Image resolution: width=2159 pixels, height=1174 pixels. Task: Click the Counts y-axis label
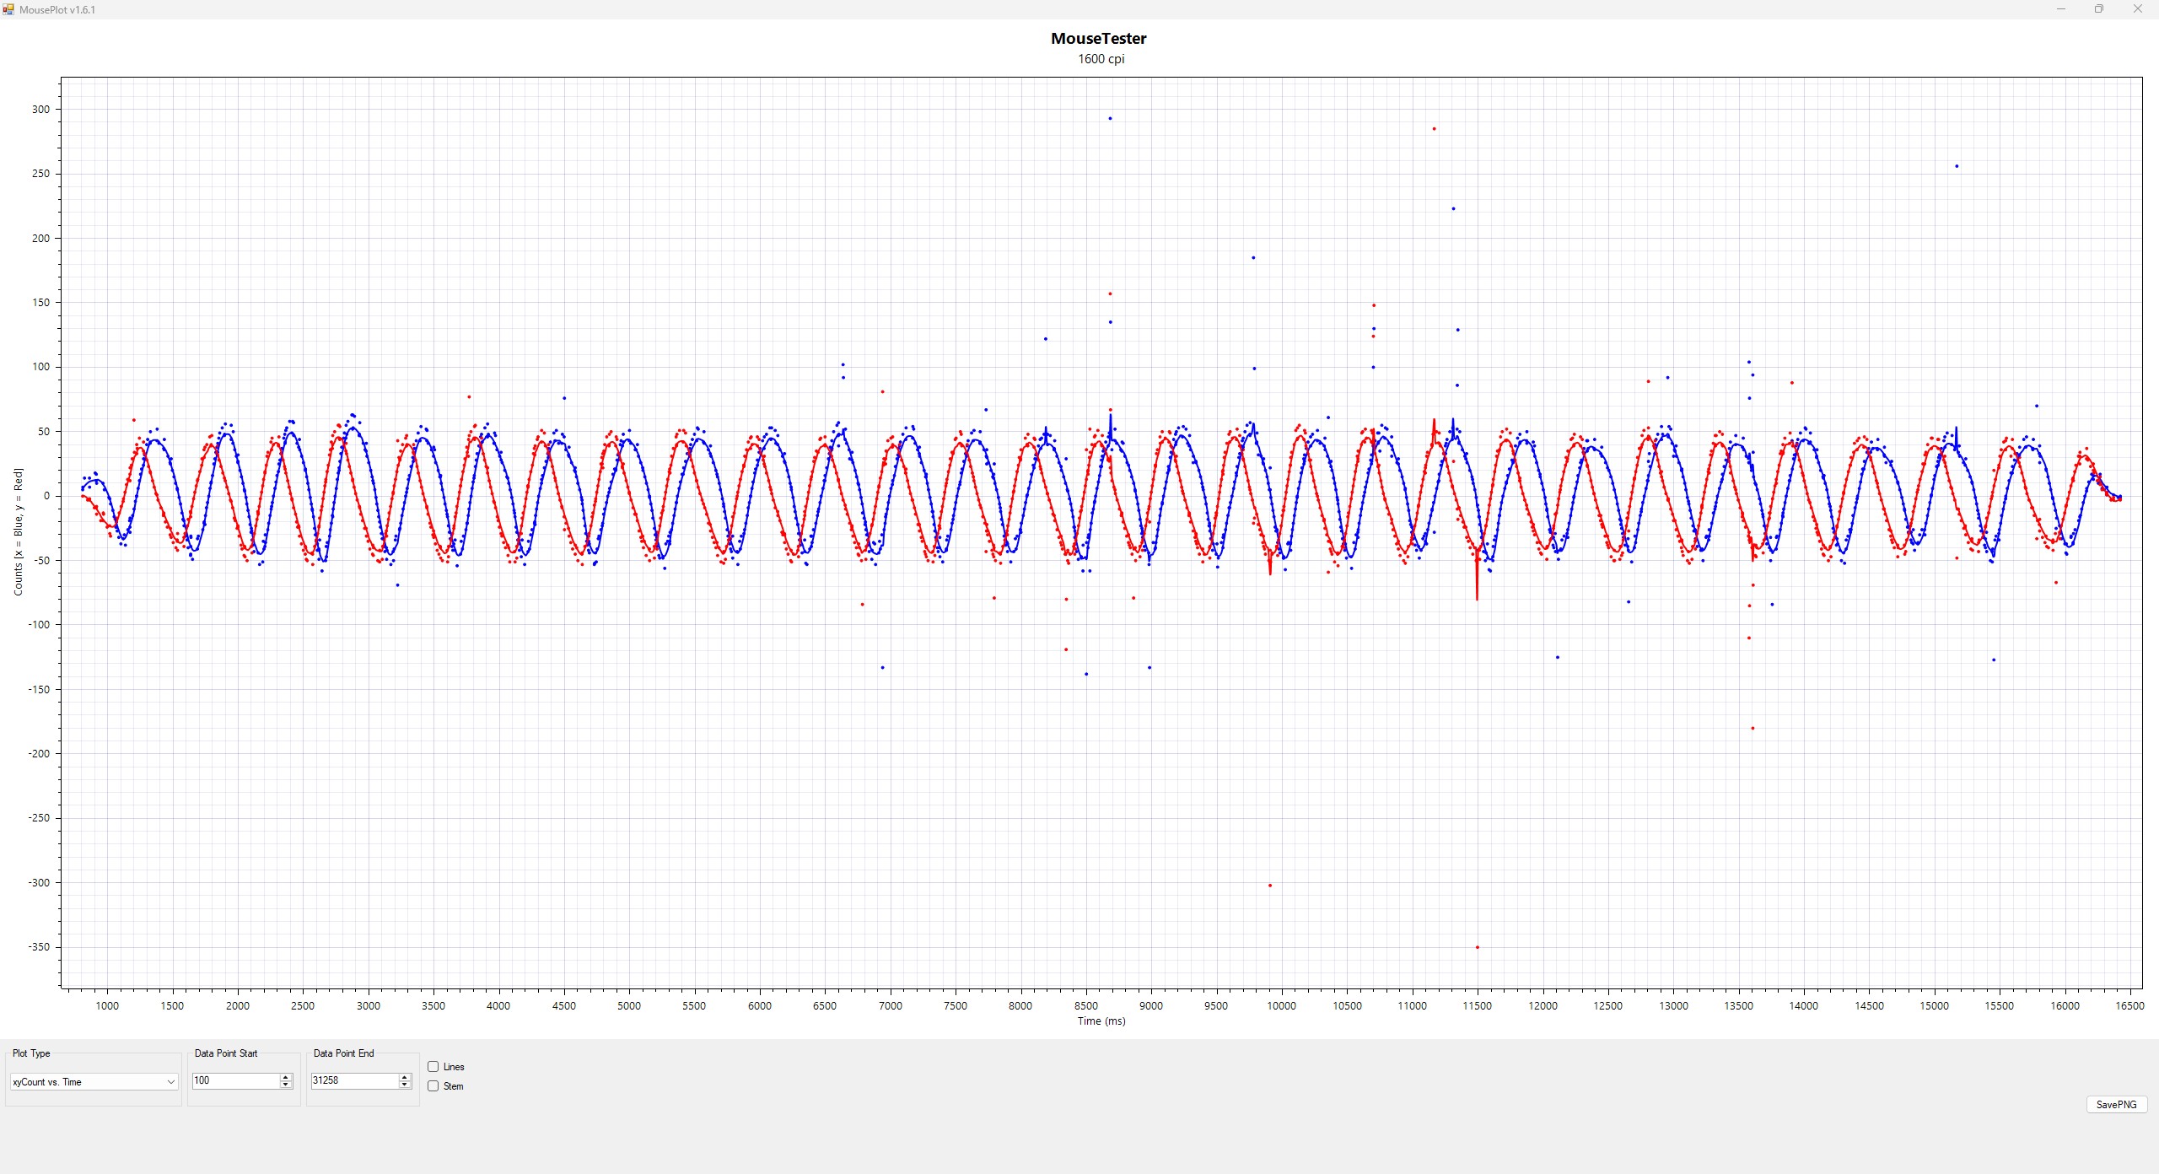click(19, 532)
